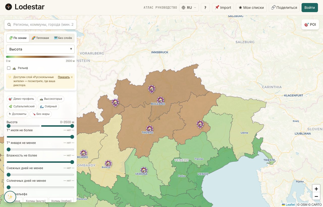Screen dimensions: 323x207
Task: Open the POI target button
Action: 310,24
